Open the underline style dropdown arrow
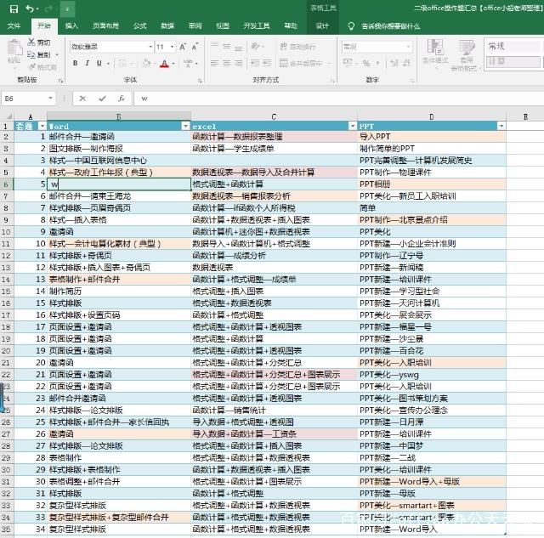This screenshot has width=544, height=538. tap(108, 64)
